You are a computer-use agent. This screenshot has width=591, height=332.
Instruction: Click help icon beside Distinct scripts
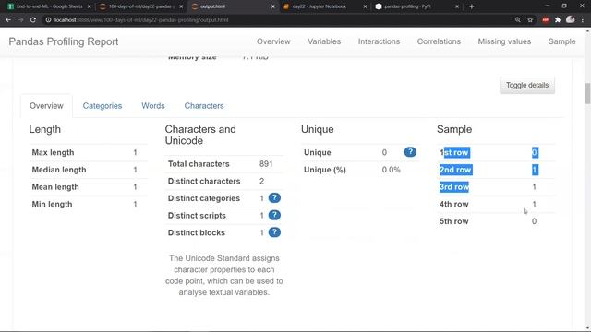[274, 215]
